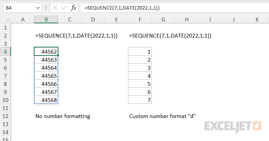The height and width of the screenshot is (141, 269).
Task: Click the fill handle on cell B4
Action: pos(58,56)
